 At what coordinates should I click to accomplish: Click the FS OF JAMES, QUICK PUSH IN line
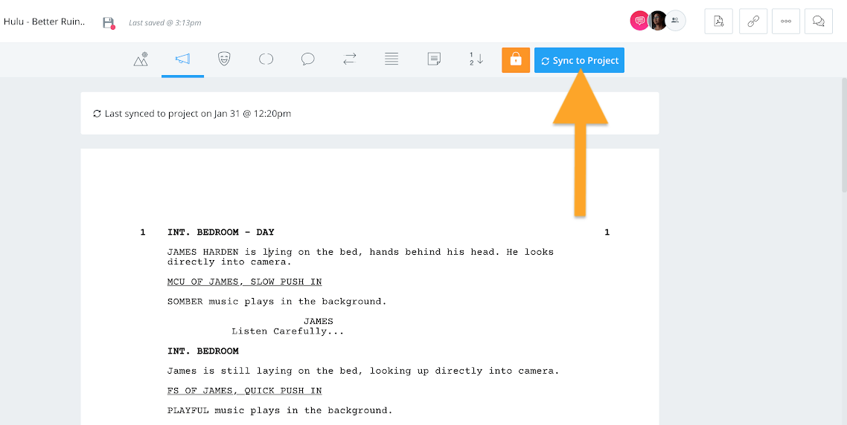[245, 391]
